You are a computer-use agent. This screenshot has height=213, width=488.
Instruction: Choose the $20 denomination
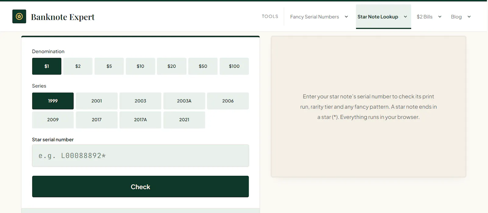(172, 66)
